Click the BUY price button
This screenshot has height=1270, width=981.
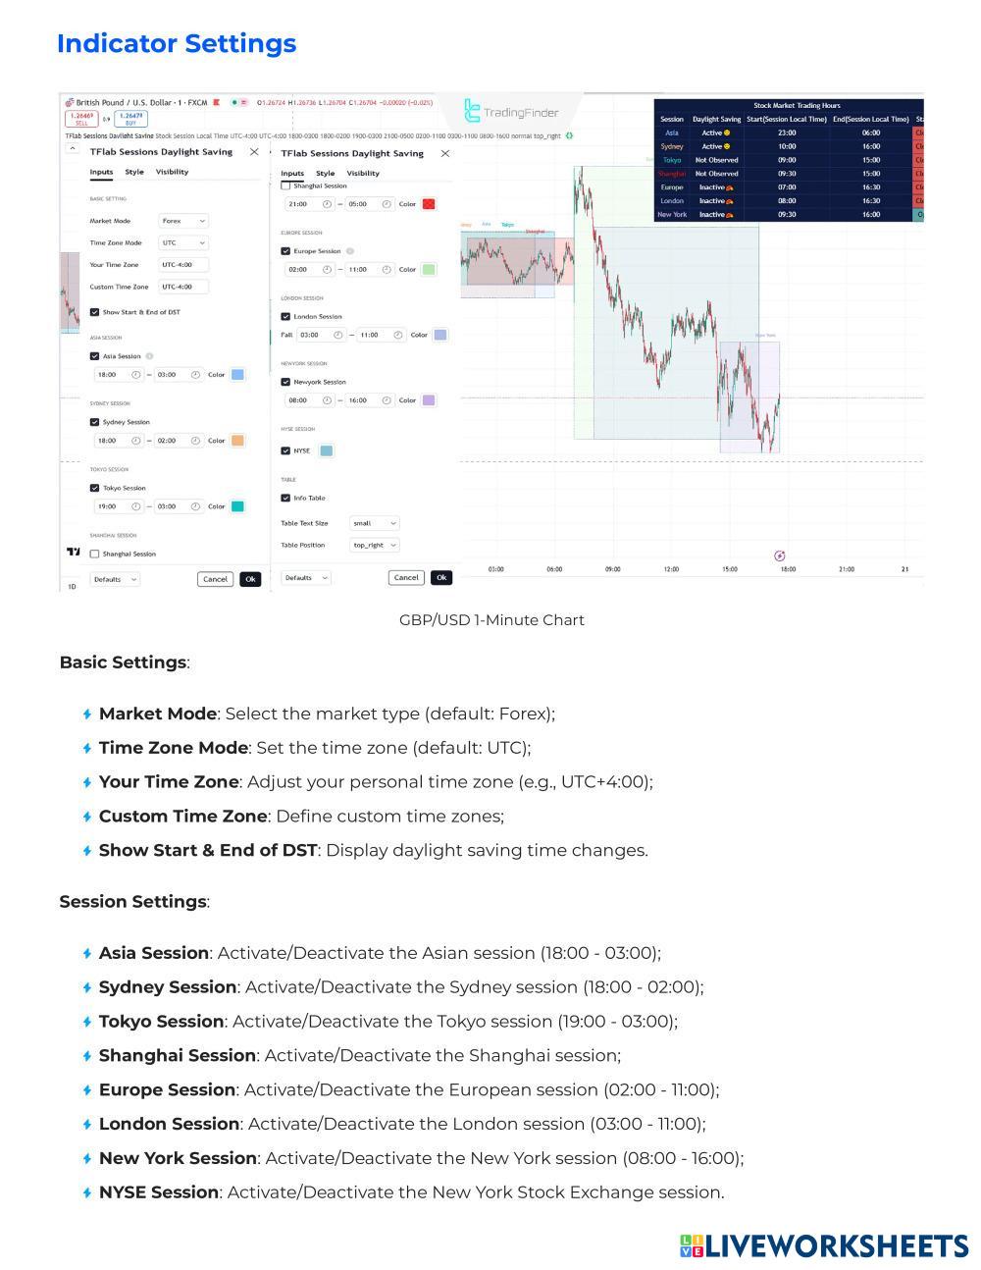[130, 119]
